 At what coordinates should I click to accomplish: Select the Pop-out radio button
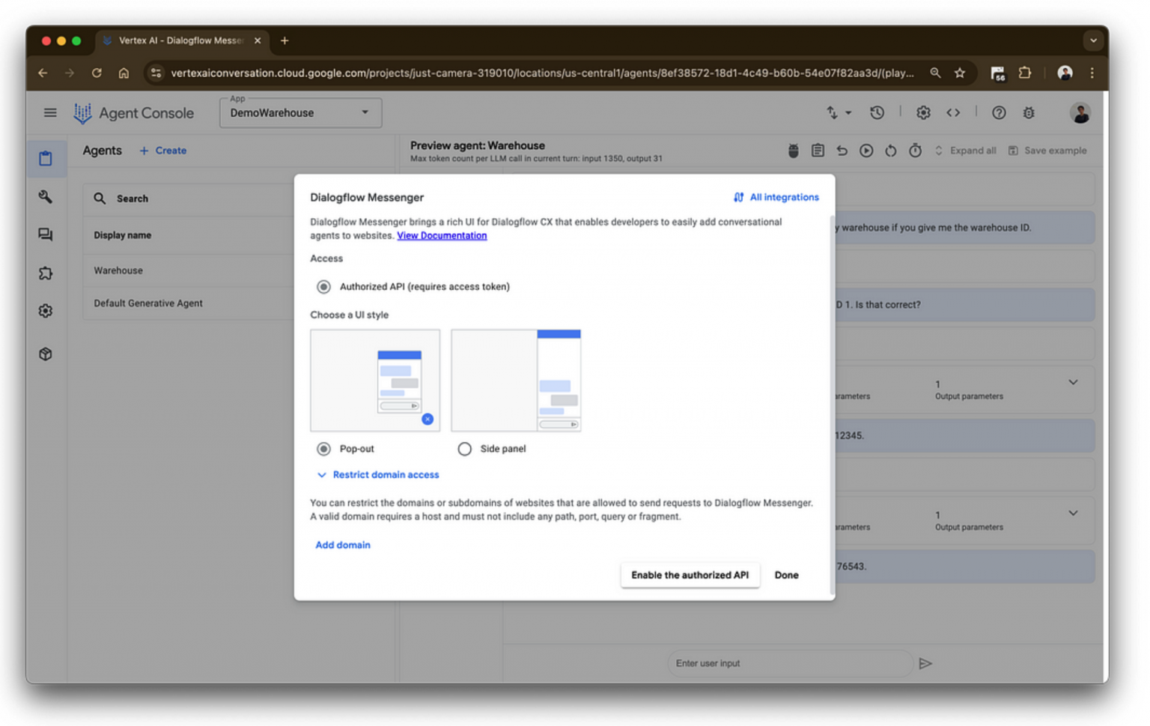[x=323, y=449]
